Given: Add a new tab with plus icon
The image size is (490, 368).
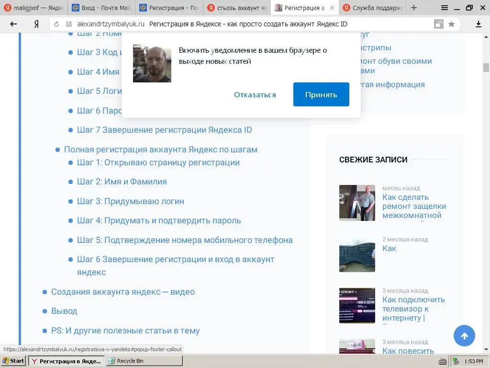Looking at the screenshot, I should click(x=414, y=8).
